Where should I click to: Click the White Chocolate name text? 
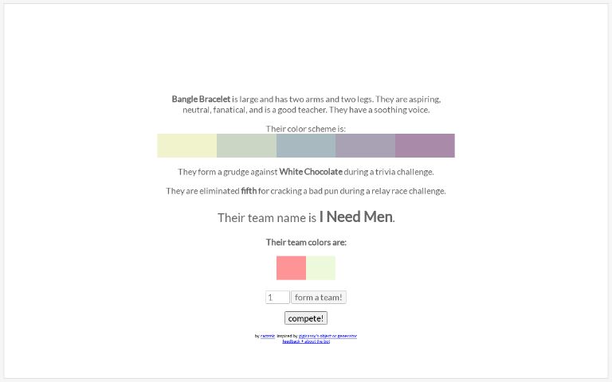pyautogui.click(x=311, y=172)
